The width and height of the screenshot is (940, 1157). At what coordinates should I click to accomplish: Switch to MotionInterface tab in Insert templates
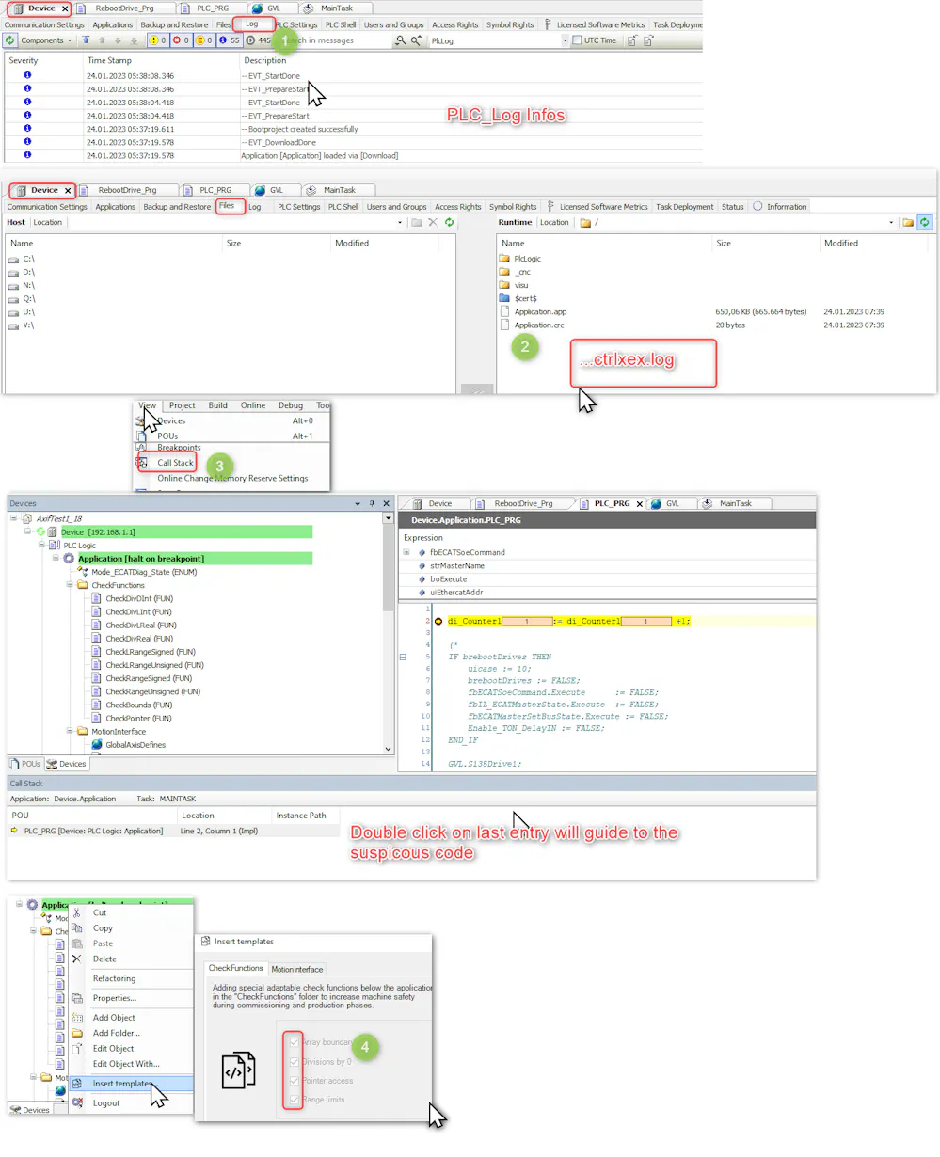(297, 969)
